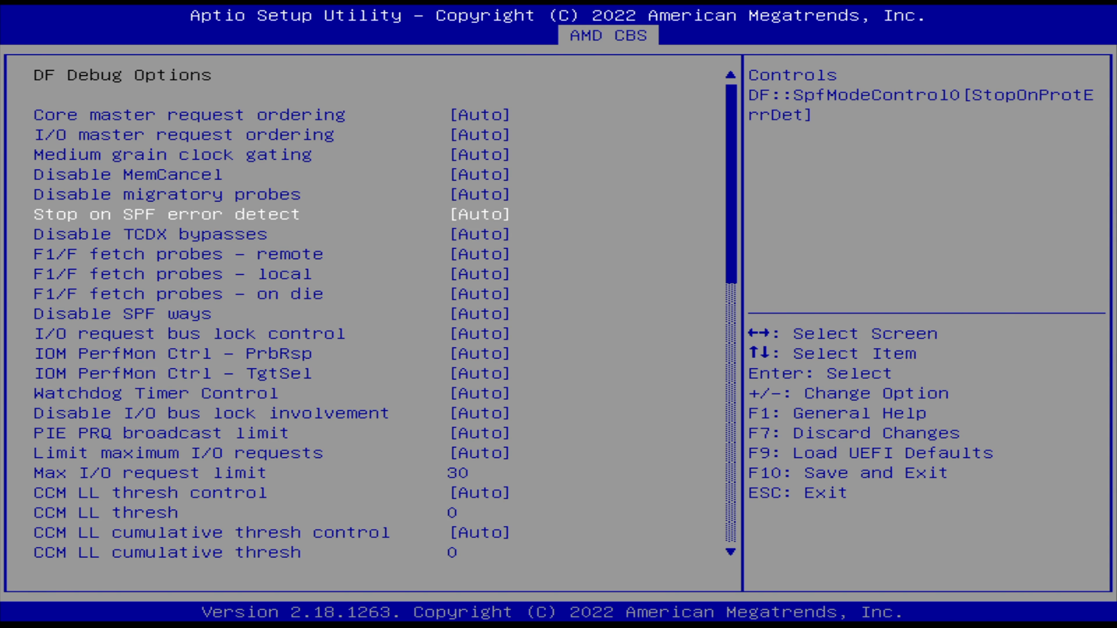Screen dimensions: 1117x628
Task: Change Auto value for IOM PerfMon Ctrl - TgtSel
Action: (x=480, y=374)
